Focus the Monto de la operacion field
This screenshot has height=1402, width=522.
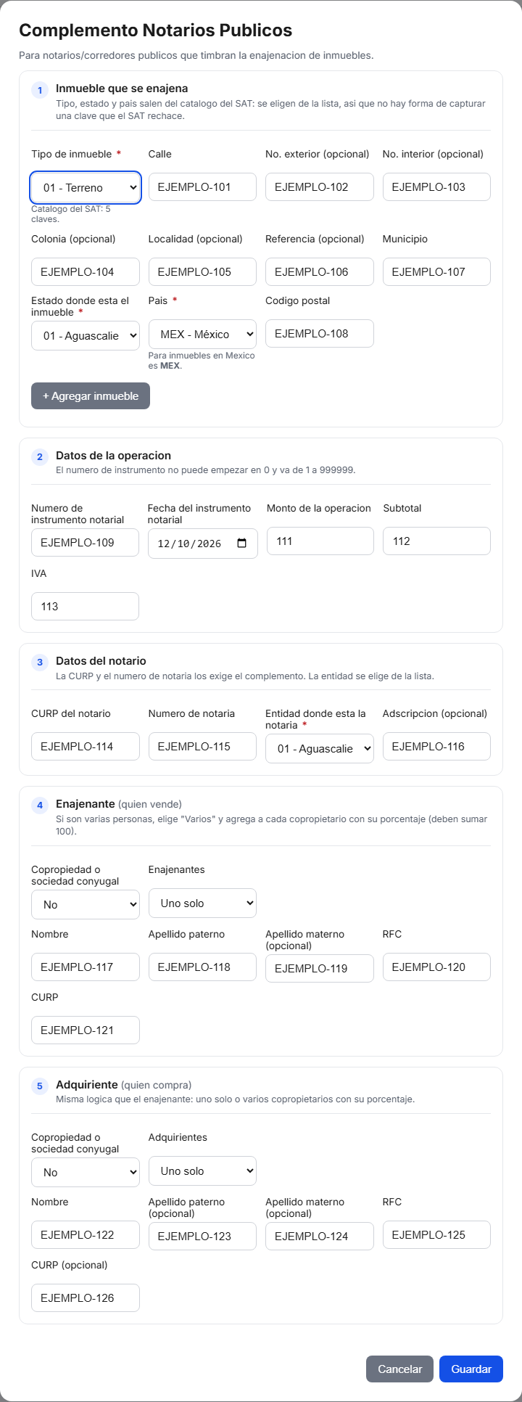pos(320,541)
